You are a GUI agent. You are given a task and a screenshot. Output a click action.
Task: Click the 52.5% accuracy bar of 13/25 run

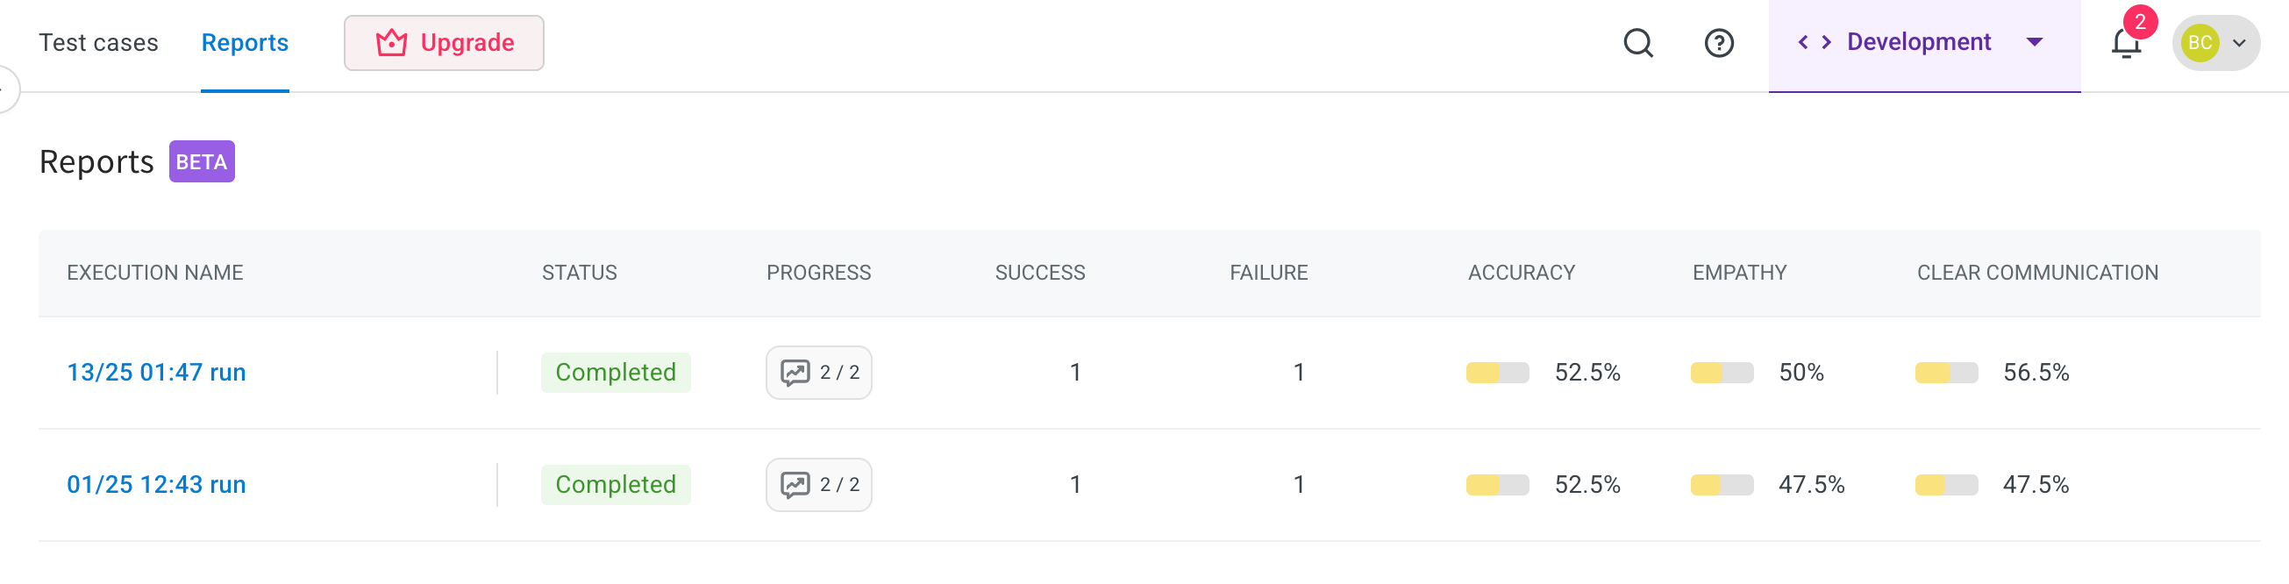coord(1497,373)
